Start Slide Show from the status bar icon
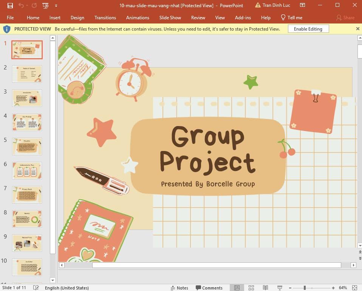This screenshot has width=362, height=291. tap(280, 288)
